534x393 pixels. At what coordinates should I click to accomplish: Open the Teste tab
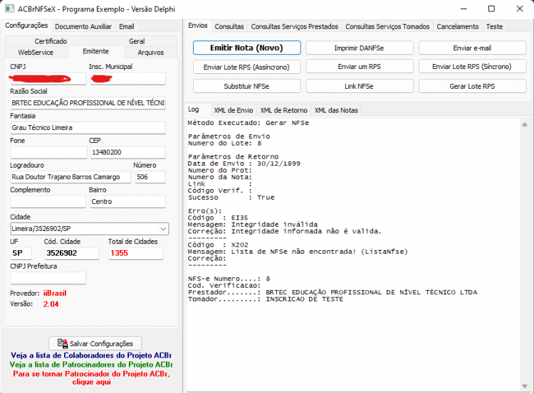tap(494, 26)
